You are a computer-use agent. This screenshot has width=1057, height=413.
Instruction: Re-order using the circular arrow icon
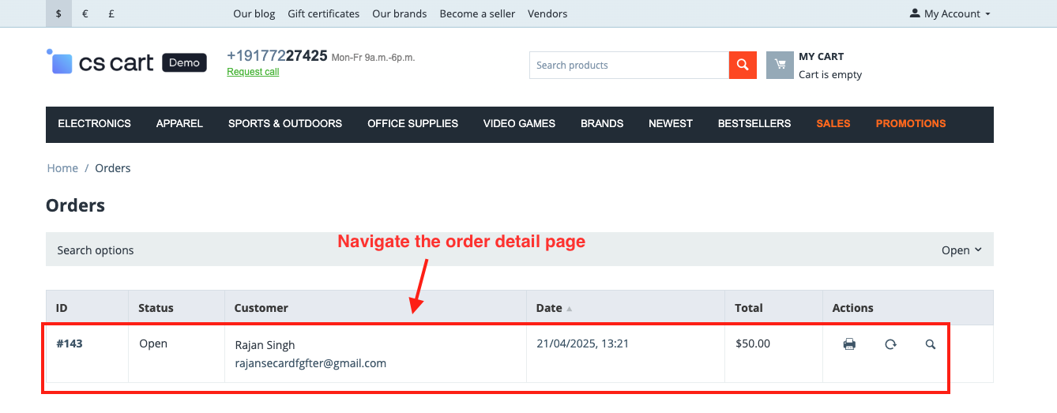pyautogui.click(x=890, y=344)
